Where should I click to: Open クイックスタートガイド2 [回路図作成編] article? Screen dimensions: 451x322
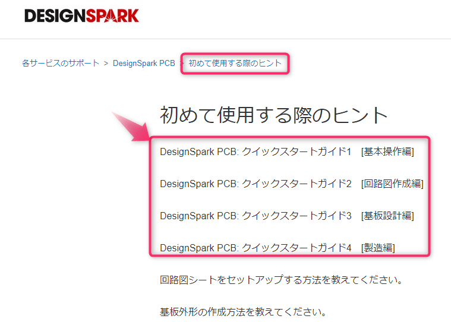292,184
